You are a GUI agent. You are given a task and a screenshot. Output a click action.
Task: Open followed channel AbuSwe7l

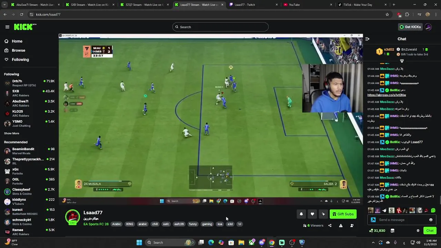29,103
